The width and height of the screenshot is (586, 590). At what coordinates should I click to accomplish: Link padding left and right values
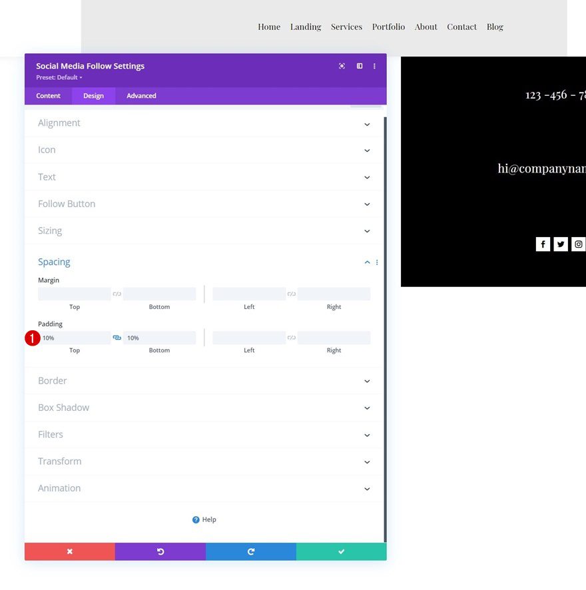292,338
